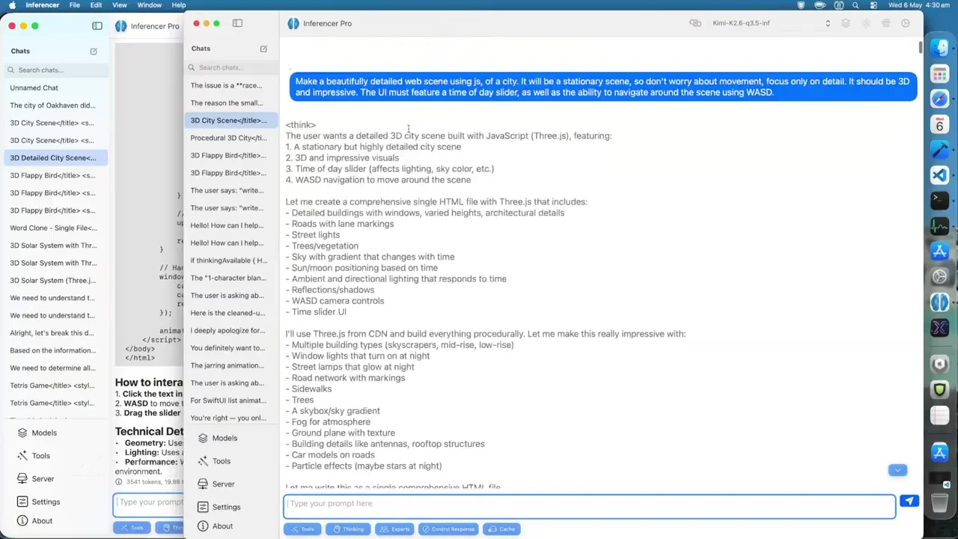
Task: Open Models in the back window sidebar
Action: [x=44, y=433]
